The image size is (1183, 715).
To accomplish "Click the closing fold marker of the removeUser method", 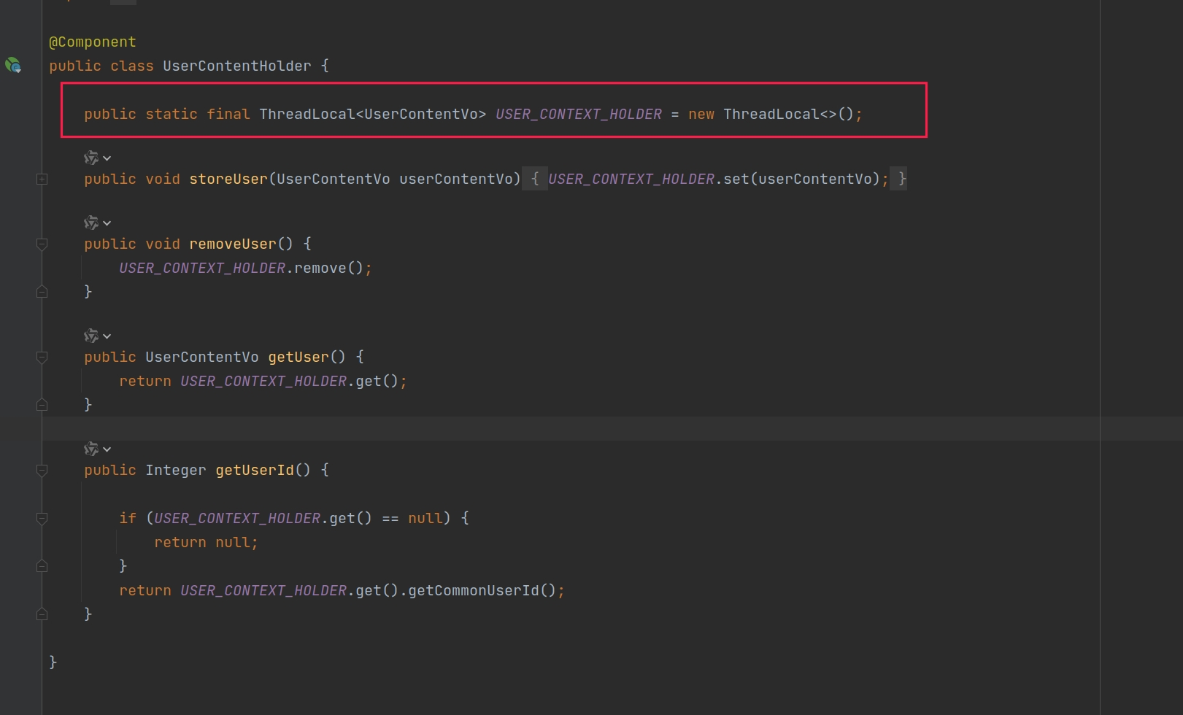I will (42, 292).
